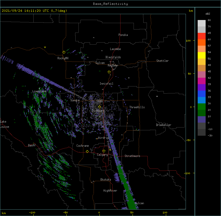The height and width of the screenshot is (216, 221).
Task: Click the Sylvan label on the map
Action: click(x=100, y=63)
